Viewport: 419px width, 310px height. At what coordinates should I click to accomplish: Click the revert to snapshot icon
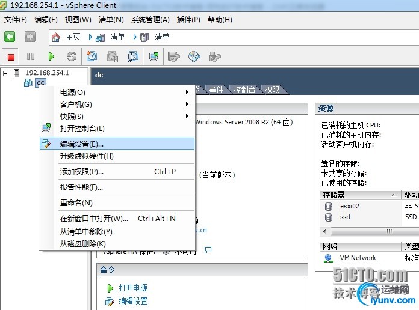click(x=113, y=56)
